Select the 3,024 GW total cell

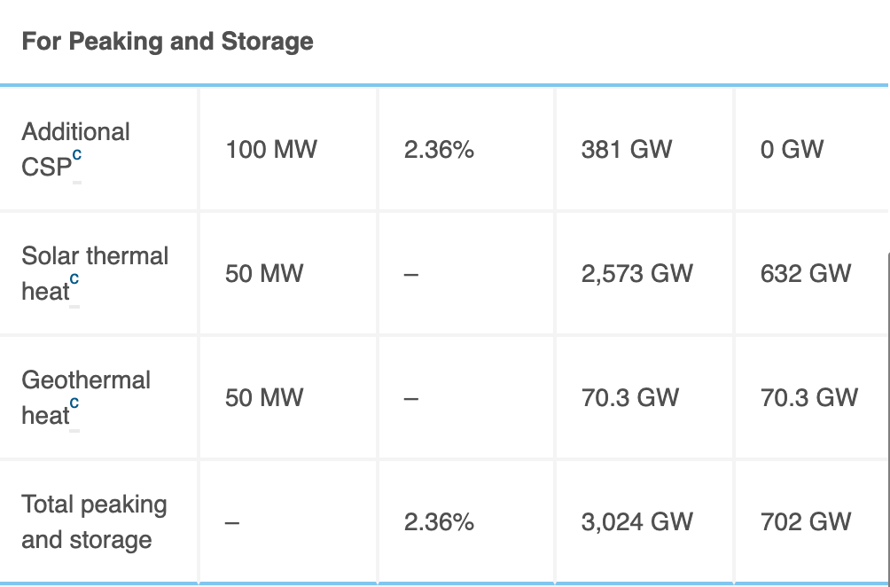click(x=637, y=522)
